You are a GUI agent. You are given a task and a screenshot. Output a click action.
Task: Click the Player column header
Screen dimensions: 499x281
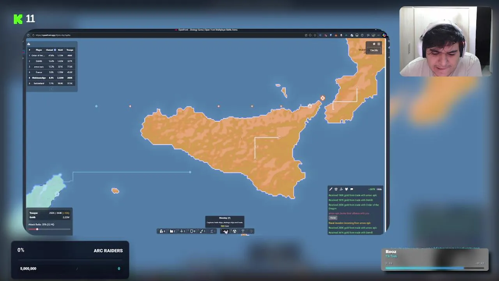coord(39,50)
